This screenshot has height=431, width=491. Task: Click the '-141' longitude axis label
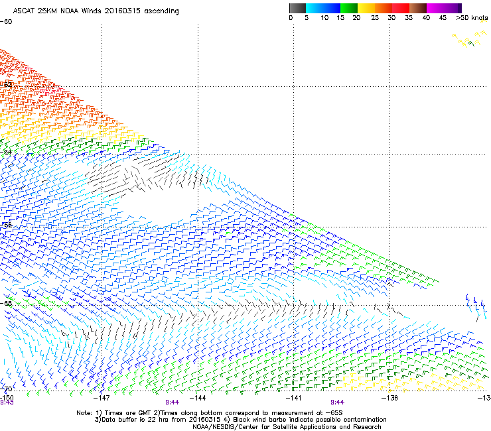click(x=293, y=398)
